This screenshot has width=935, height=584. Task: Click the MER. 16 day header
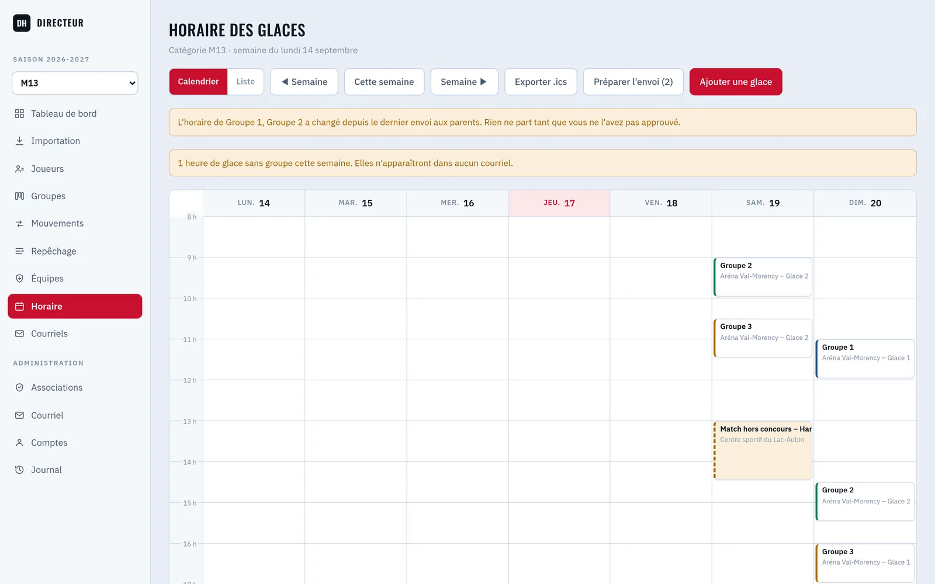coord(458,203)
